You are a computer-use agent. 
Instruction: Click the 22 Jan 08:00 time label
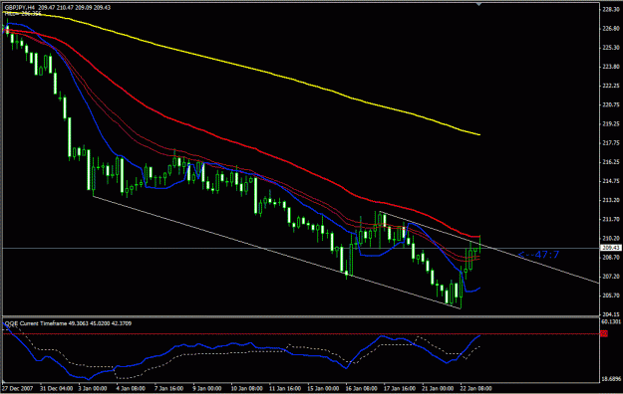pos(475,388)
